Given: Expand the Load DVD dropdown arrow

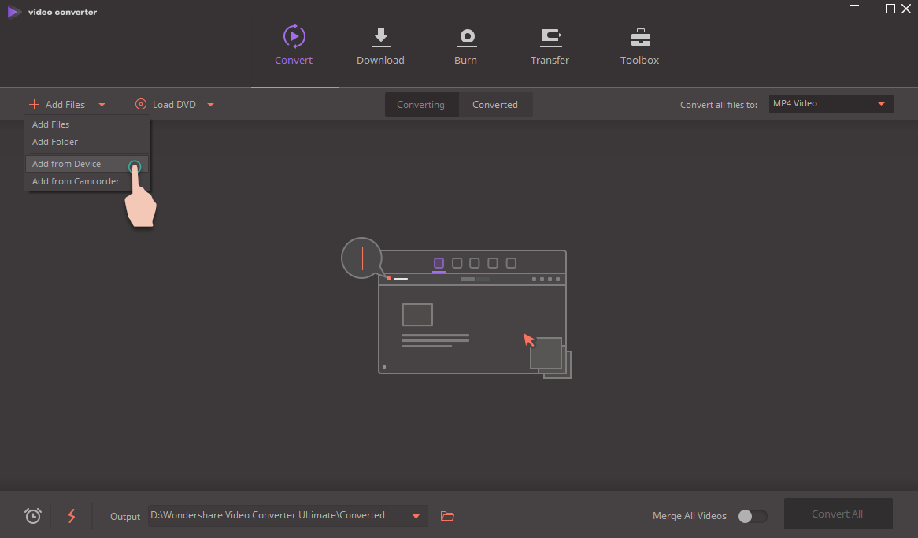Looking at the screenshot, I should 211,105.
